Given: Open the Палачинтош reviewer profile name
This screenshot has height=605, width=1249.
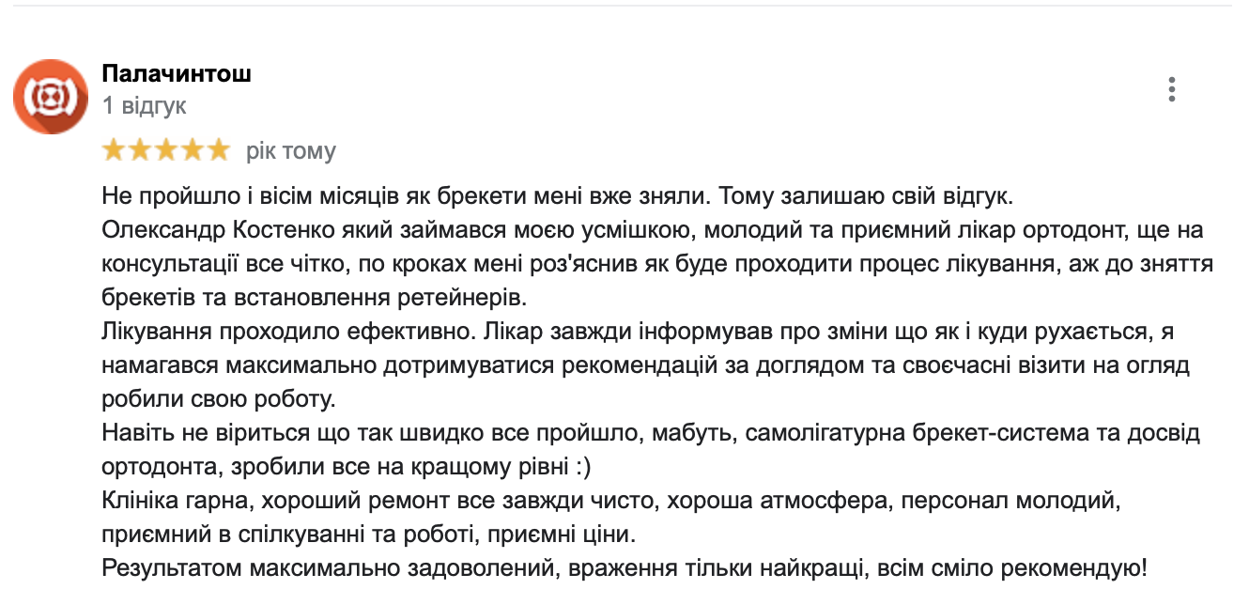Looking at the screenshot, I should [x=176, y=73].
